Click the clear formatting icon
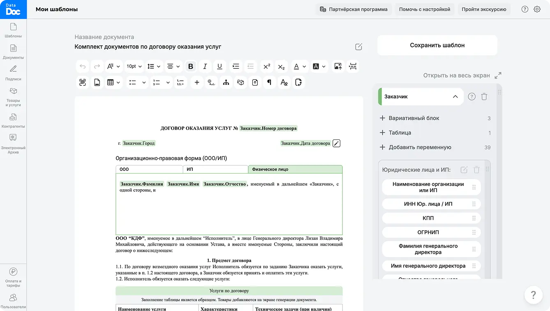Viewport: 550px width, 311px height. 284,83
